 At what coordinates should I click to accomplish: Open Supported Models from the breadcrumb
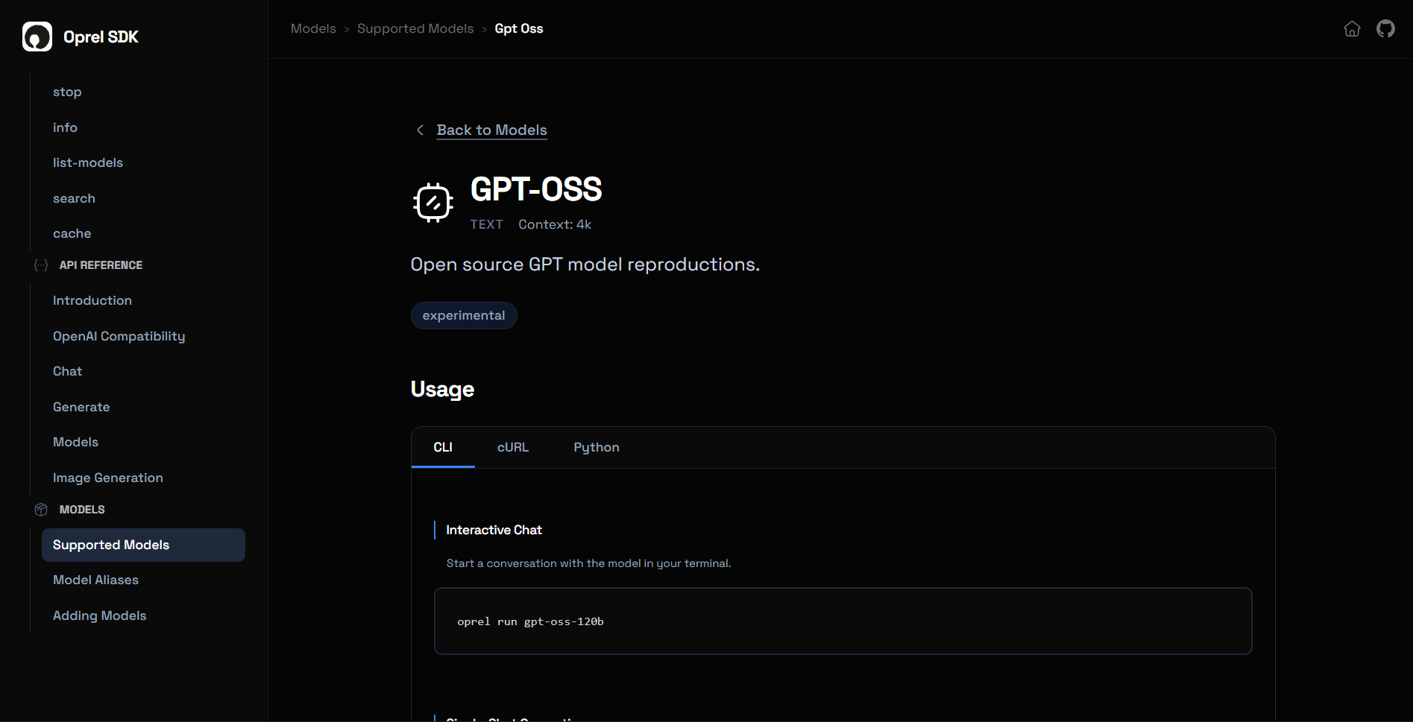click(x=415, y=28)
